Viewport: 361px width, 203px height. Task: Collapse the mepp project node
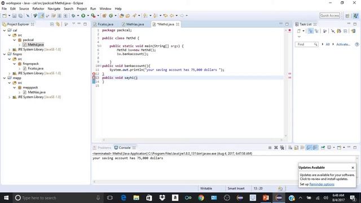click(5, 78)
